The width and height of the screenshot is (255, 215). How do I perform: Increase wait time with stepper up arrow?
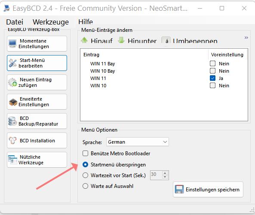coord(165,173)
